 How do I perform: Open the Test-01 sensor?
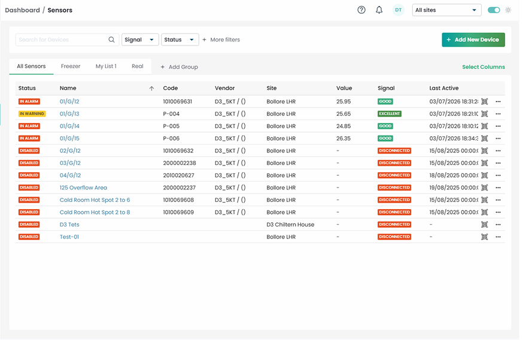point(69,237)
